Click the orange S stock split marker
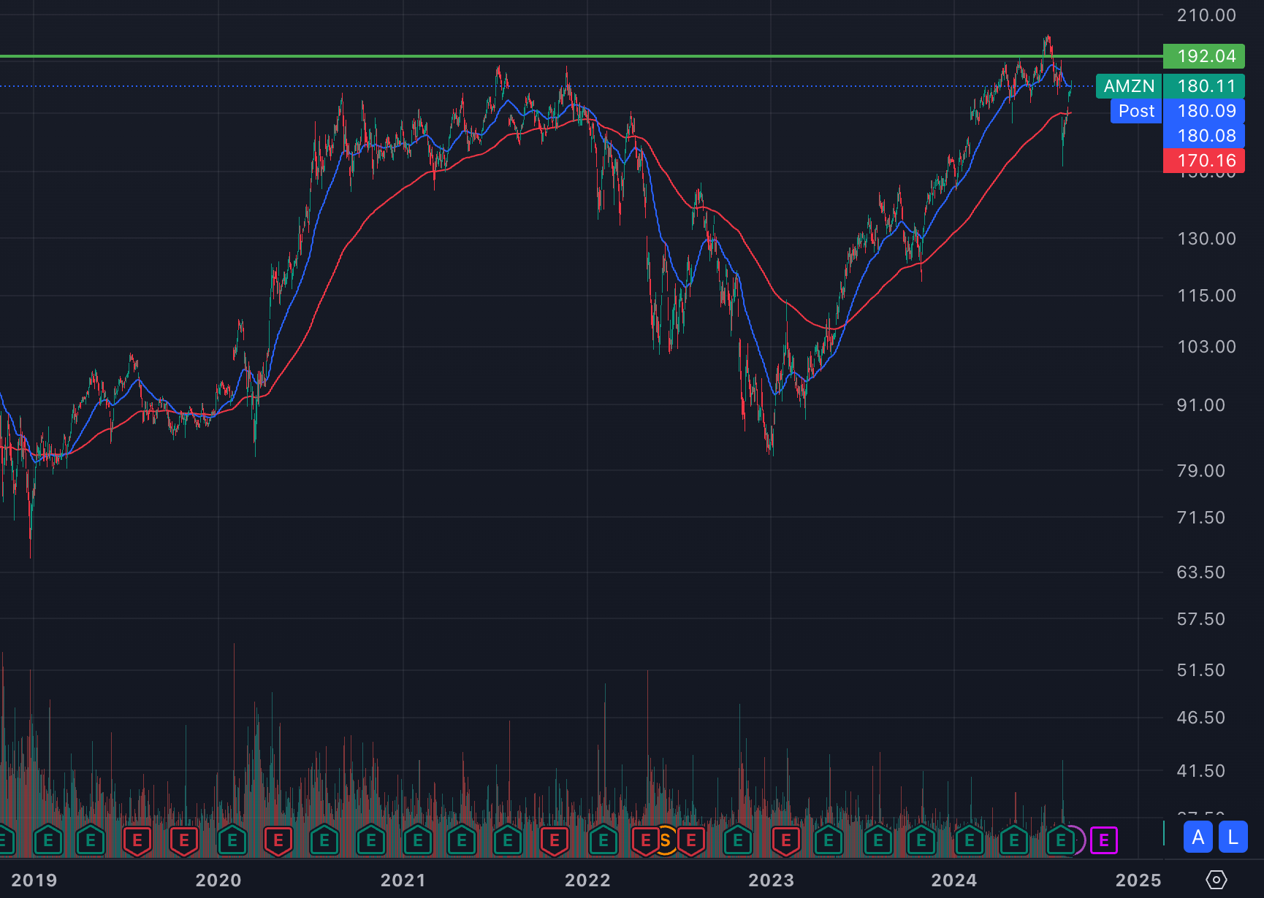1264x898 pixels. pyautogui.click(x=666, y=840)
